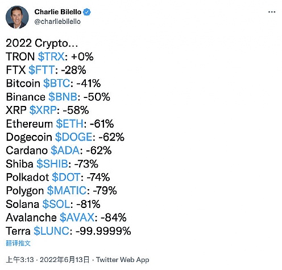Click the Twitter Web App source label

[123, 260]
